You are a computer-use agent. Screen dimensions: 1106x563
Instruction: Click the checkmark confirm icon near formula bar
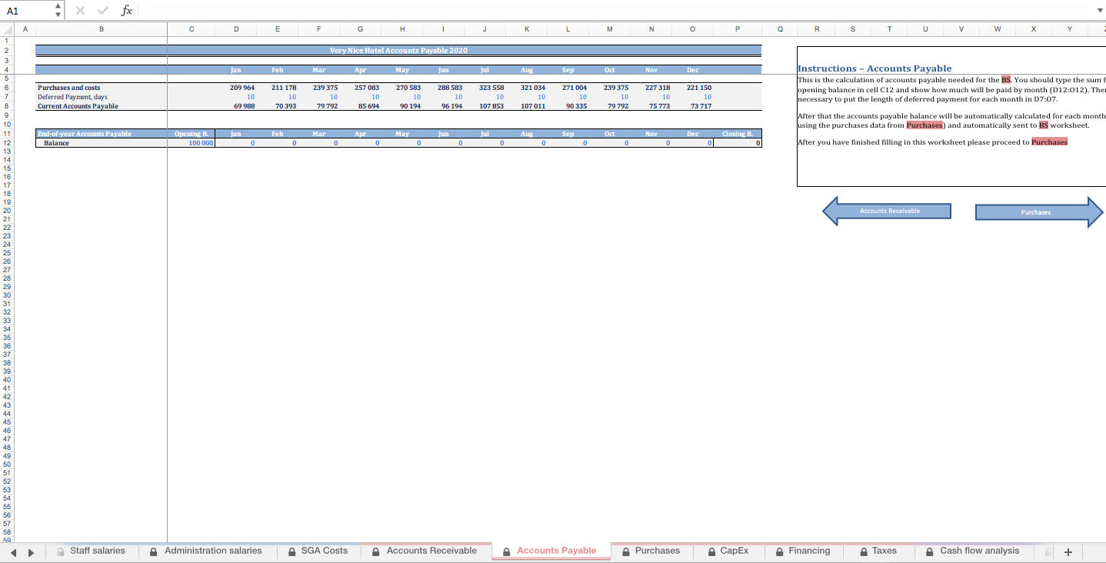click(102, 10)
